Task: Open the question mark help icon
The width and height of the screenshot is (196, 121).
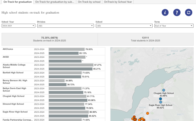Action: 177,13
